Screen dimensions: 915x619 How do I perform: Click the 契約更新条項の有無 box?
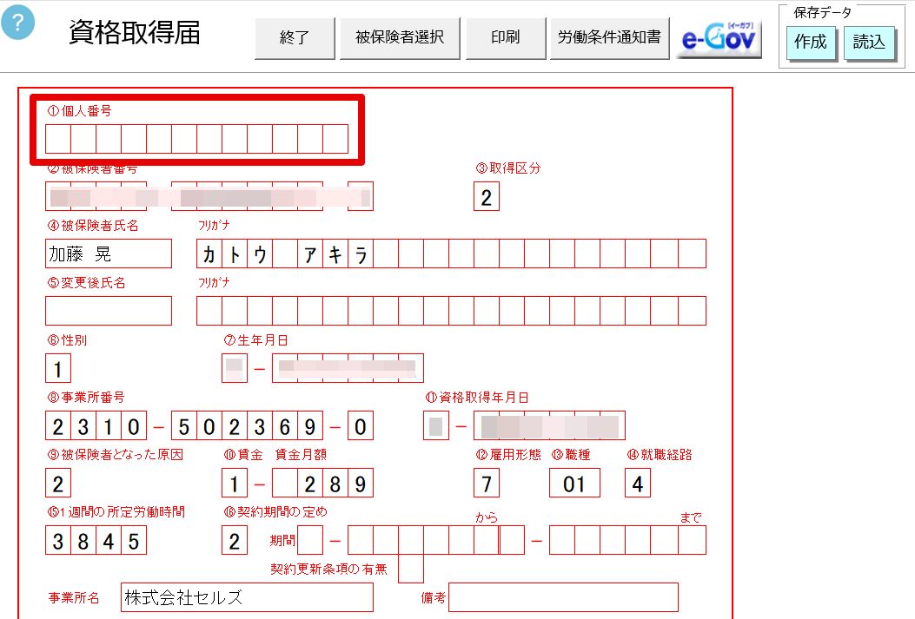pos(411,569)
